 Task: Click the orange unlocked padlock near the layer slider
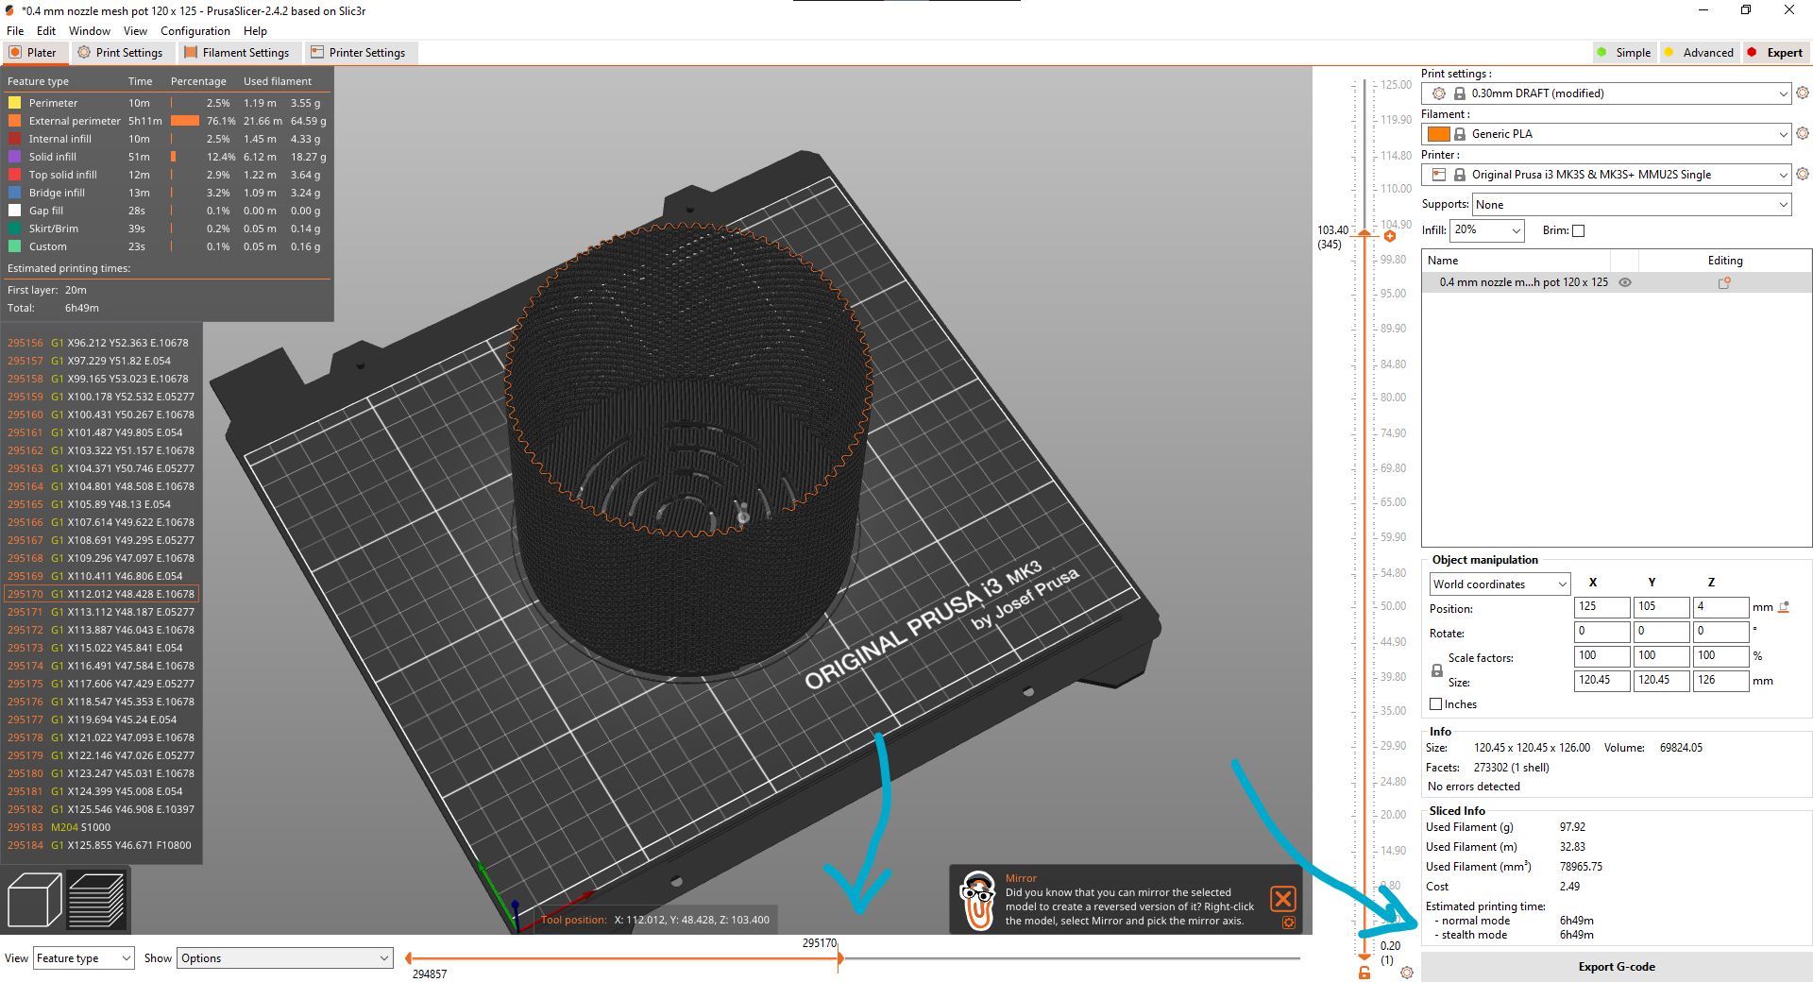click(1364, 973)
